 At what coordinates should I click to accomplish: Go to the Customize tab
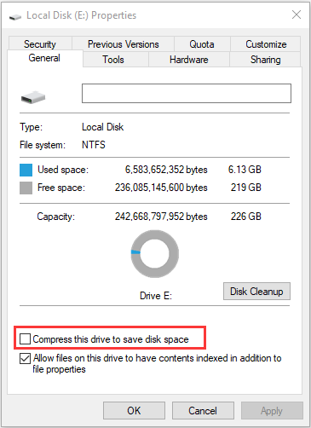[x=266, y=44]
